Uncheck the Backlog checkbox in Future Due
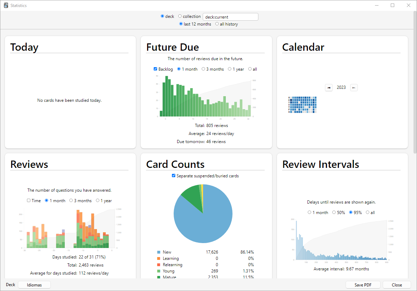The width and height of the screenshot is (417, 291). (x=155, y=69)
